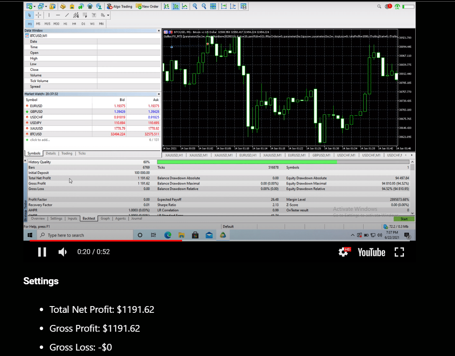Mute the video with speaker icon
Viewport: 455px width, 356px height.
[x=62, y=252]
